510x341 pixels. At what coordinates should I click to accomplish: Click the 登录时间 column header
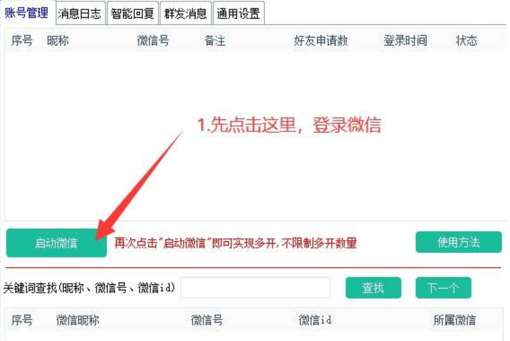(405, 41)
